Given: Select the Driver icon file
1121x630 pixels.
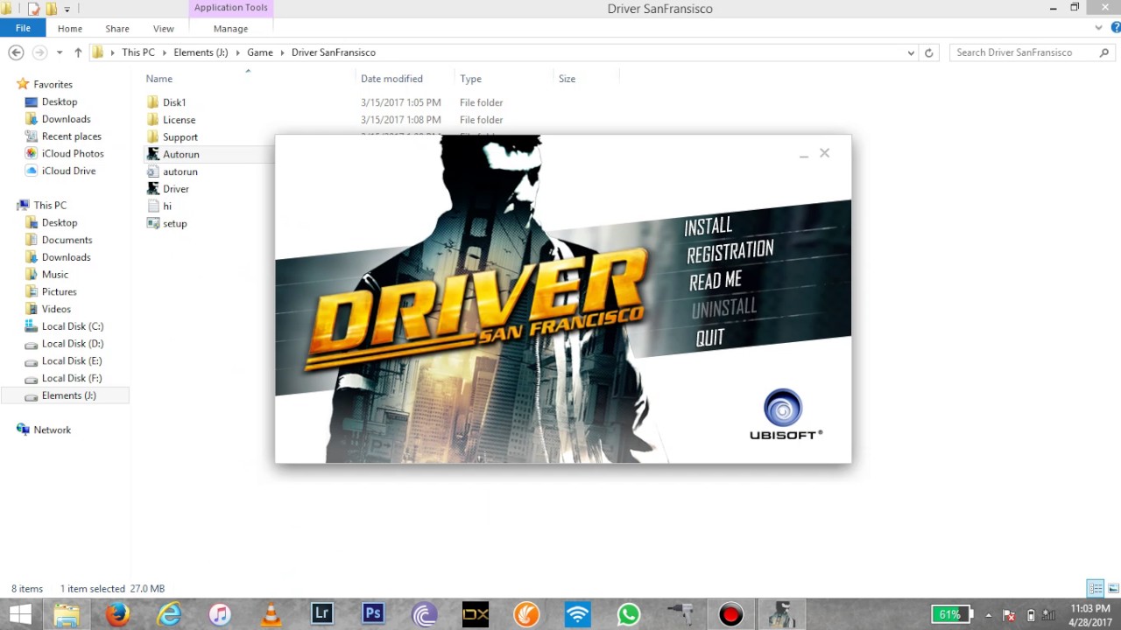Looking at the screenshot, I should [175, 189].
